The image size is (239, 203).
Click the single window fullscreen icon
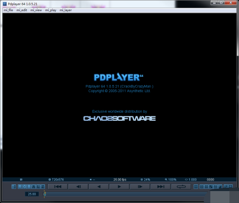(230, 186)
